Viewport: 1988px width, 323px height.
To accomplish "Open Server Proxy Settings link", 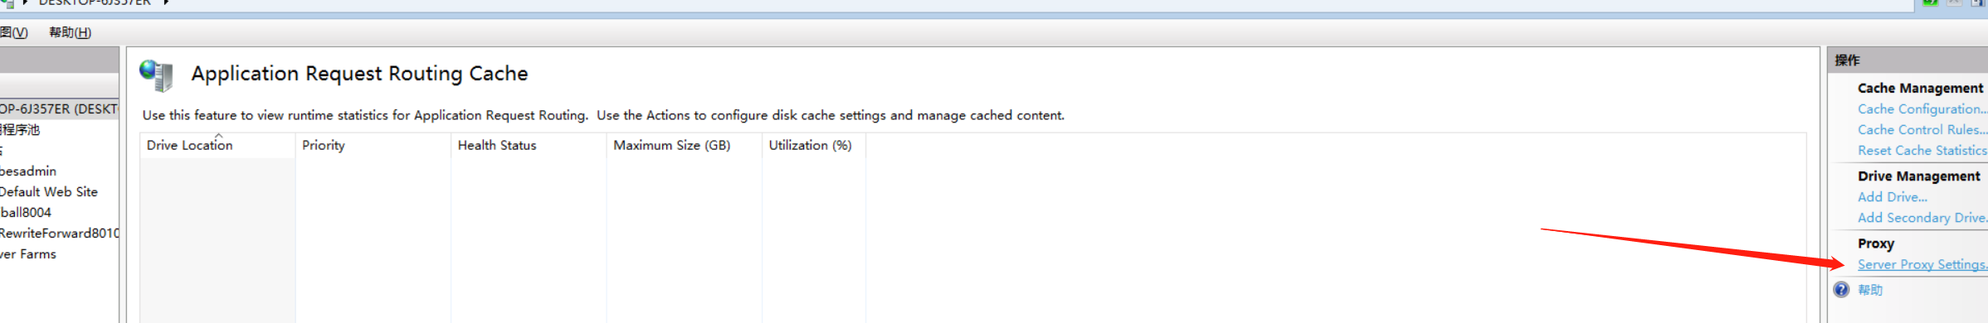I will coord(1922,264).
